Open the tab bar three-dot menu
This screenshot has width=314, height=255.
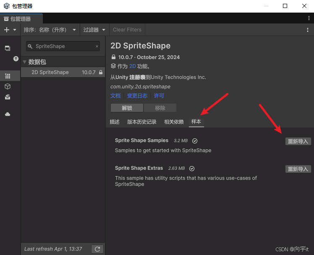pos(309,18)
